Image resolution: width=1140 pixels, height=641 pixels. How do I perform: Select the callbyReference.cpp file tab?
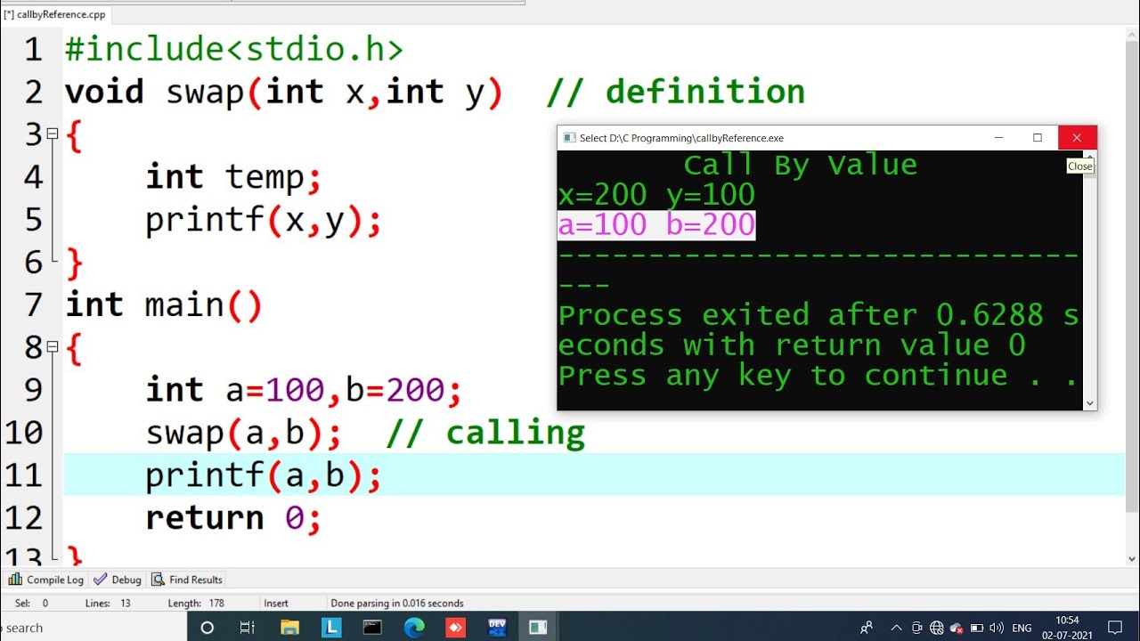tap(54, 14)
